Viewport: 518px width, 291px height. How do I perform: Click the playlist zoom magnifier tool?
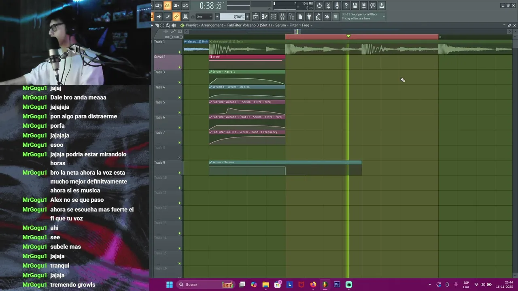pyautogui.click(x=168, y=25)
